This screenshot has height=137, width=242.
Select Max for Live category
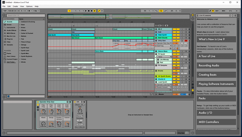11,36
